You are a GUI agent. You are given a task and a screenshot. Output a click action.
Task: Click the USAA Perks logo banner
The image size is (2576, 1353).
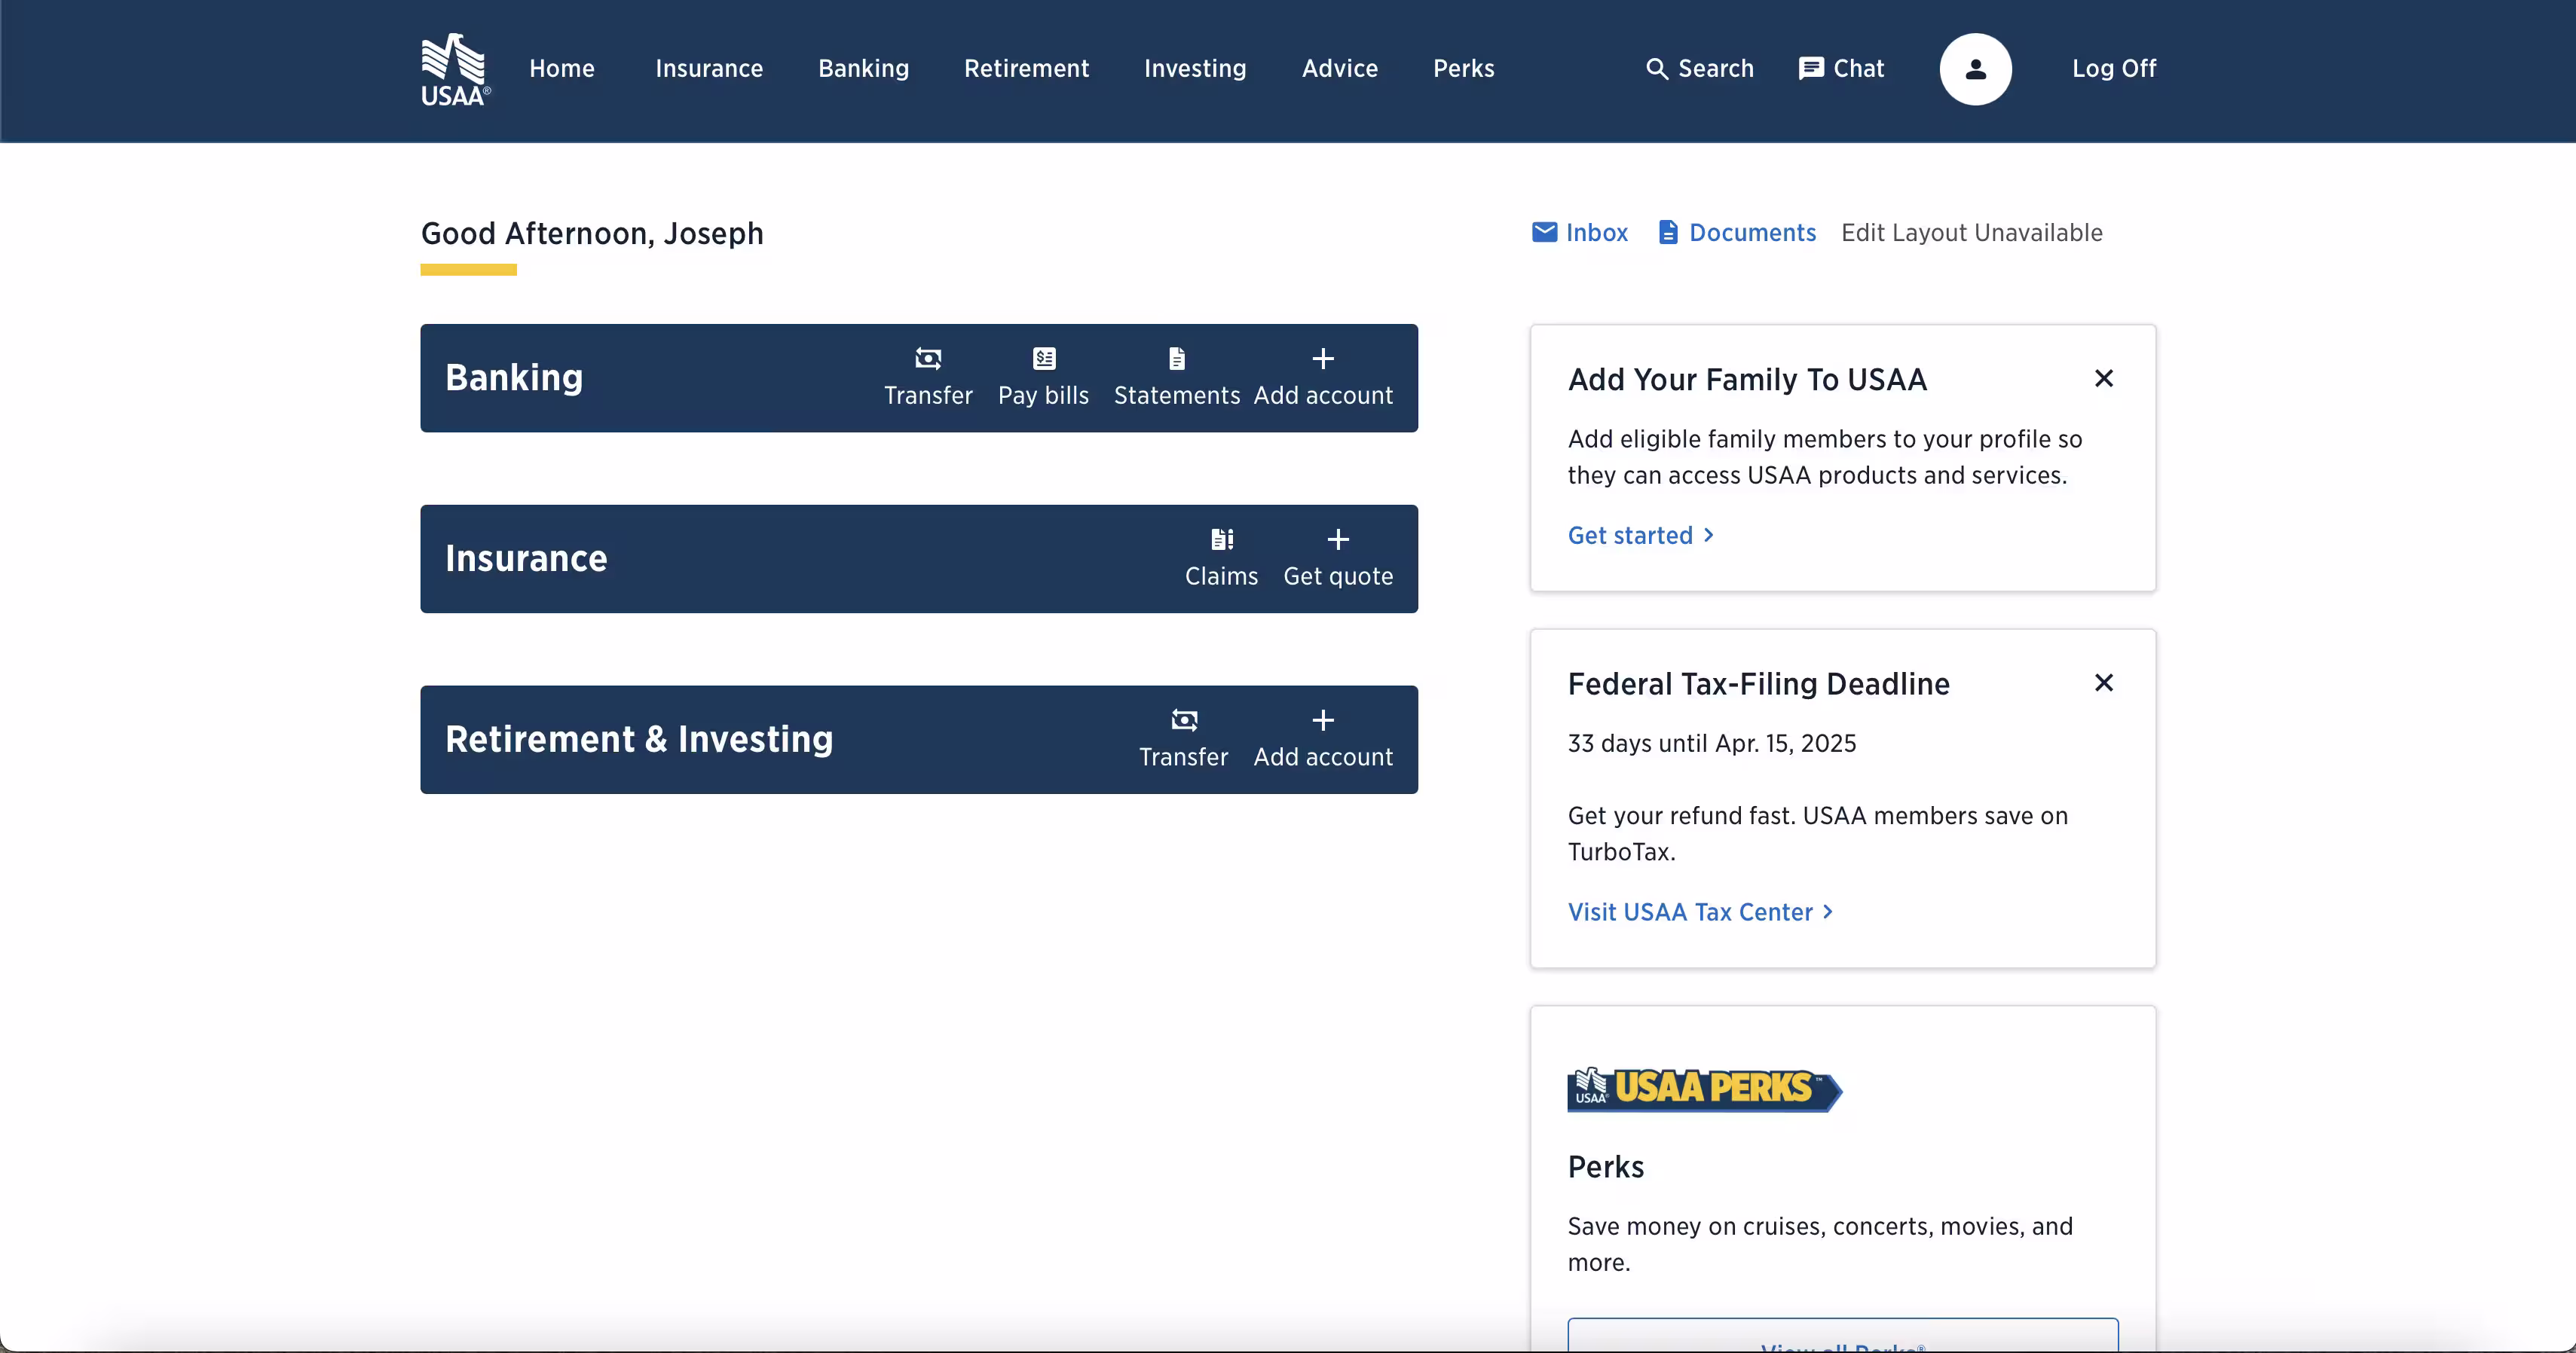[x=1704, y=1088]
